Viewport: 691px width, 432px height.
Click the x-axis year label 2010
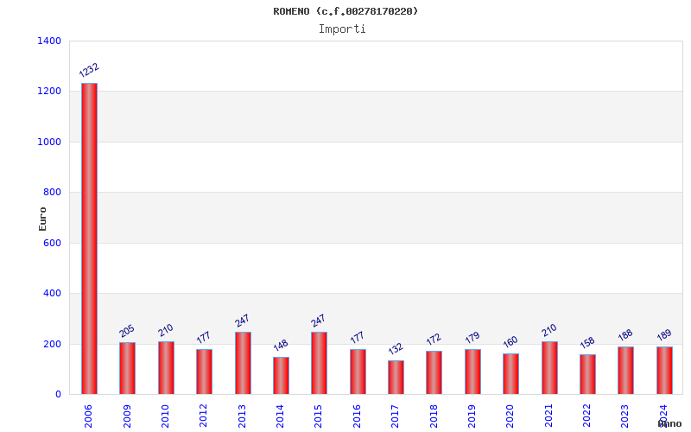tap(165, 416)
